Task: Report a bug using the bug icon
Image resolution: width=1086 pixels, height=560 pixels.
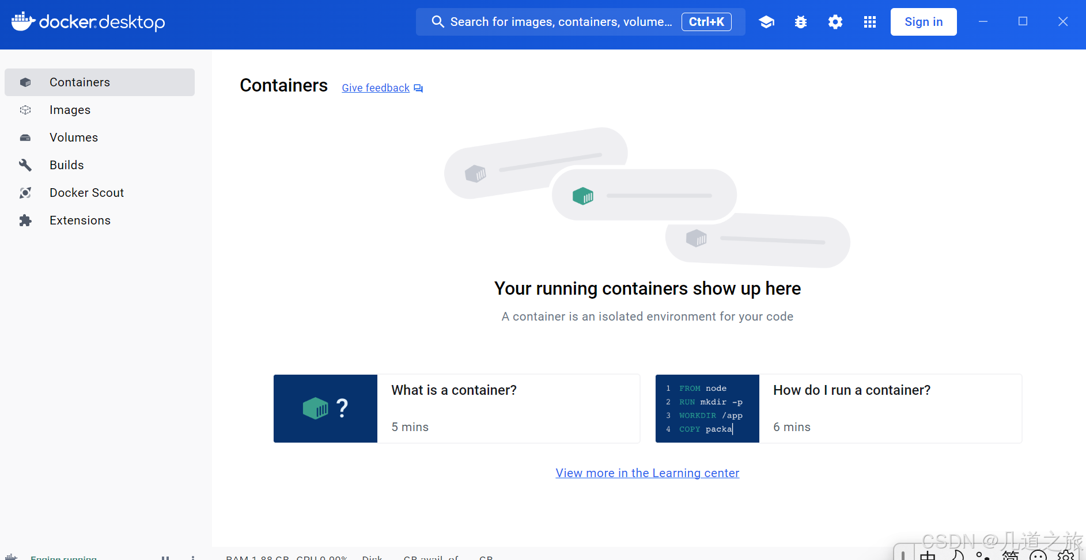Action: click(x=800, y=21)
